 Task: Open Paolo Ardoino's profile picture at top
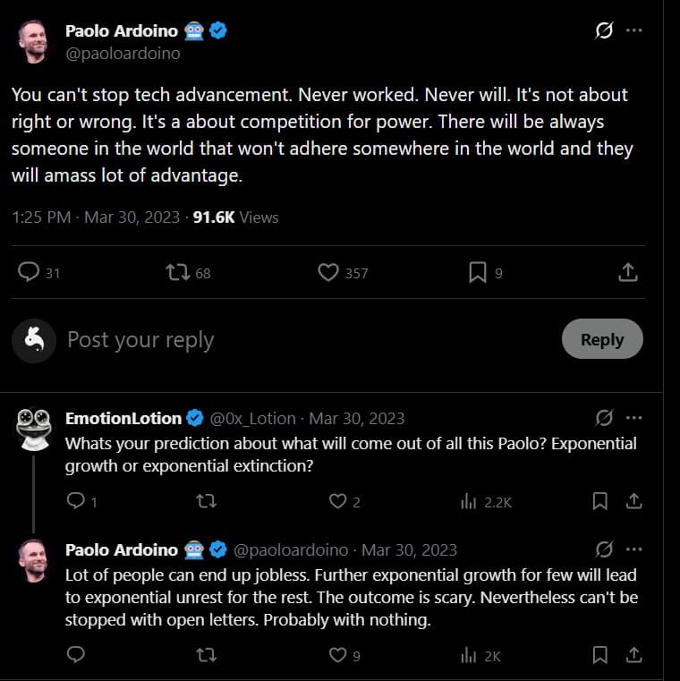34,41
